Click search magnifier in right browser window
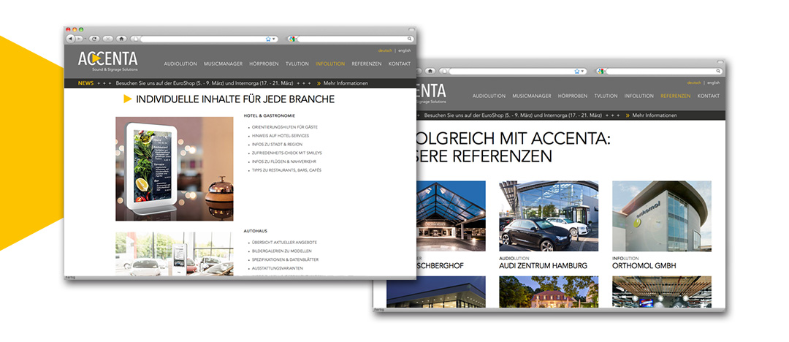 tap(719, 71)
